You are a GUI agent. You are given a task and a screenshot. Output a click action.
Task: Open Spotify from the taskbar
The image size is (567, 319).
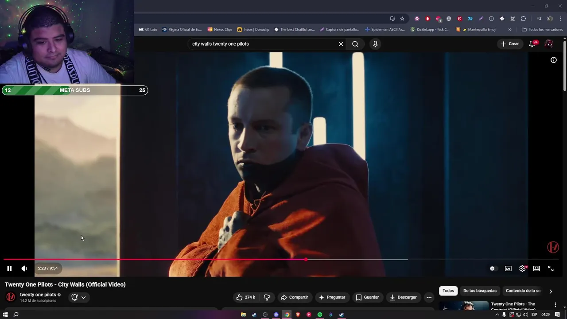tap(320, 315)
